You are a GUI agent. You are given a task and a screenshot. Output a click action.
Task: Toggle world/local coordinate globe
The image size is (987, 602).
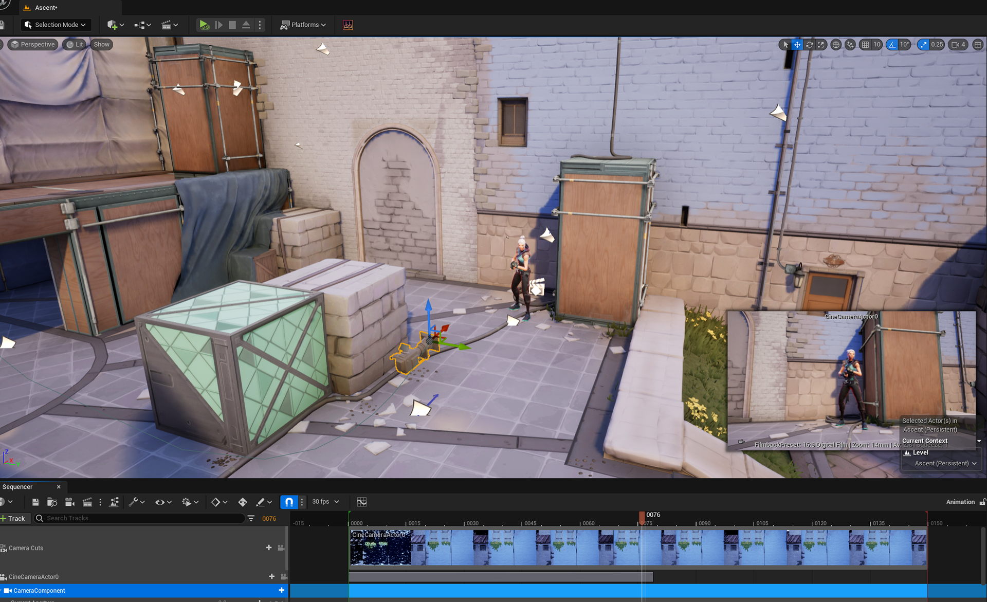coord(836,45)
